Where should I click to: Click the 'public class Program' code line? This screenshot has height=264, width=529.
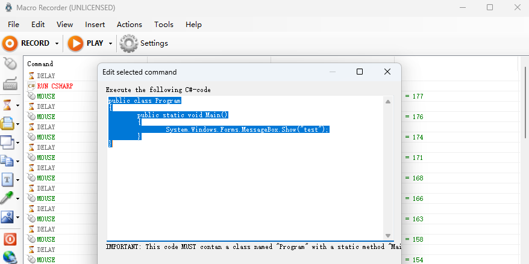145,100
